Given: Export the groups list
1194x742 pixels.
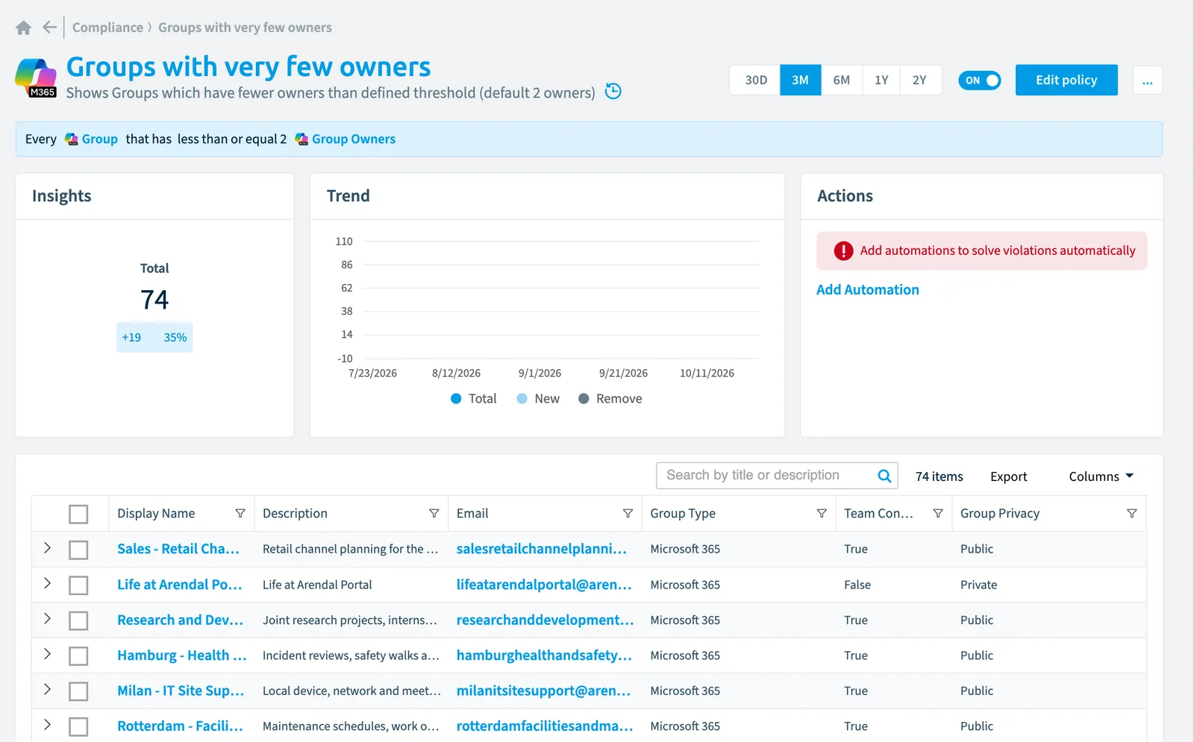Looking at the screenshot, I should (x=1008, y=477).
